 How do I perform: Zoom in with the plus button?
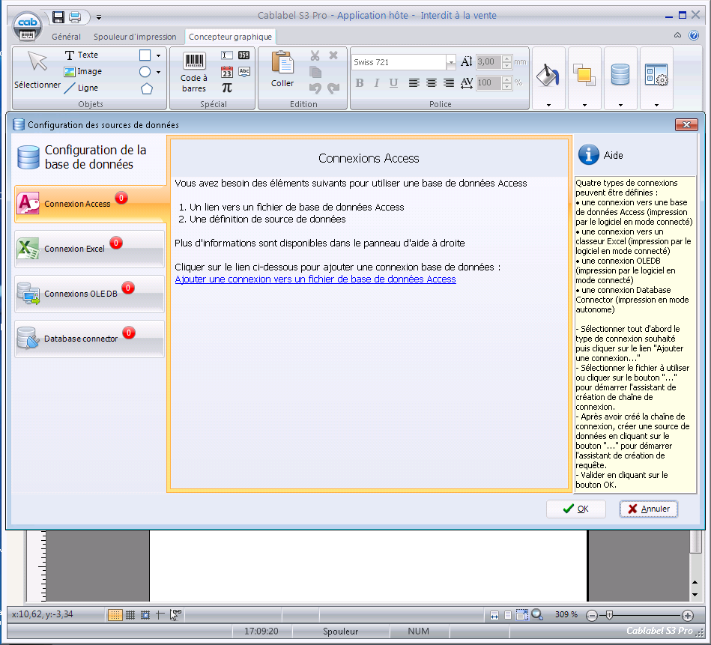688,616
